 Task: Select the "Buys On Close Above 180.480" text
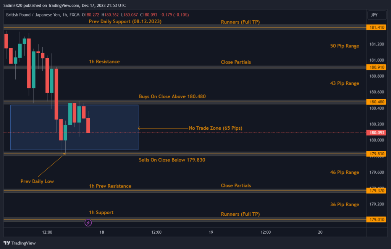172,96
